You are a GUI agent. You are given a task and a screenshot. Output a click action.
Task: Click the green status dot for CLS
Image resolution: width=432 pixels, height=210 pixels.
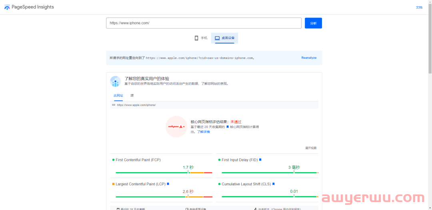click(219, 184)
